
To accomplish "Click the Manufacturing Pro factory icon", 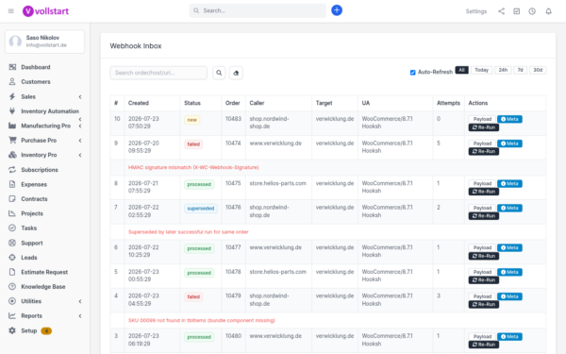I will pos(12,126).
